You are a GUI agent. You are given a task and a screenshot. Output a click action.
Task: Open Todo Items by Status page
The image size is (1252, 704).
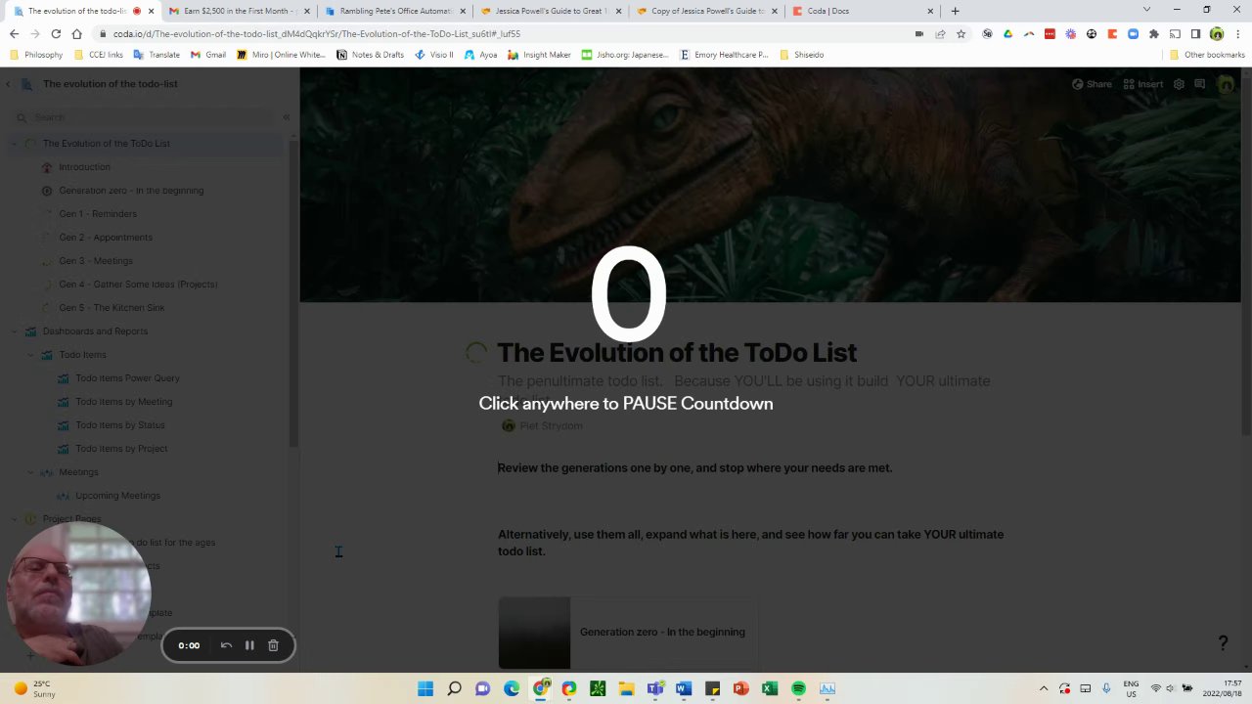[x=119, y=425]
